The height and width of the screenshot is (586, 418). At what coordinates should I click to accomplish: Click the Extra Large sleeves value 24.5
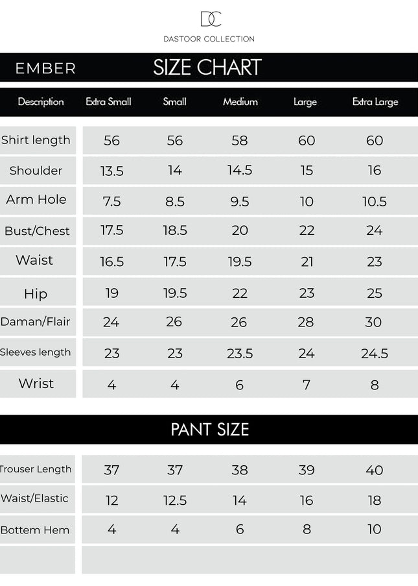coord(375,354)
